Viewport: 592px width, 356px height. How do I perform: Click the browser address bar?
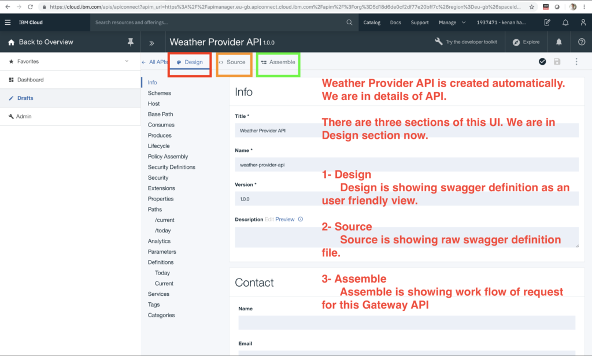(x=285, y=7)
